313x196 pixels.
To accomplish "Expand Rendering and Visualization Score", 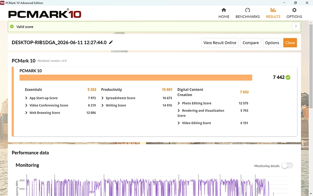I will pos(179,111).
